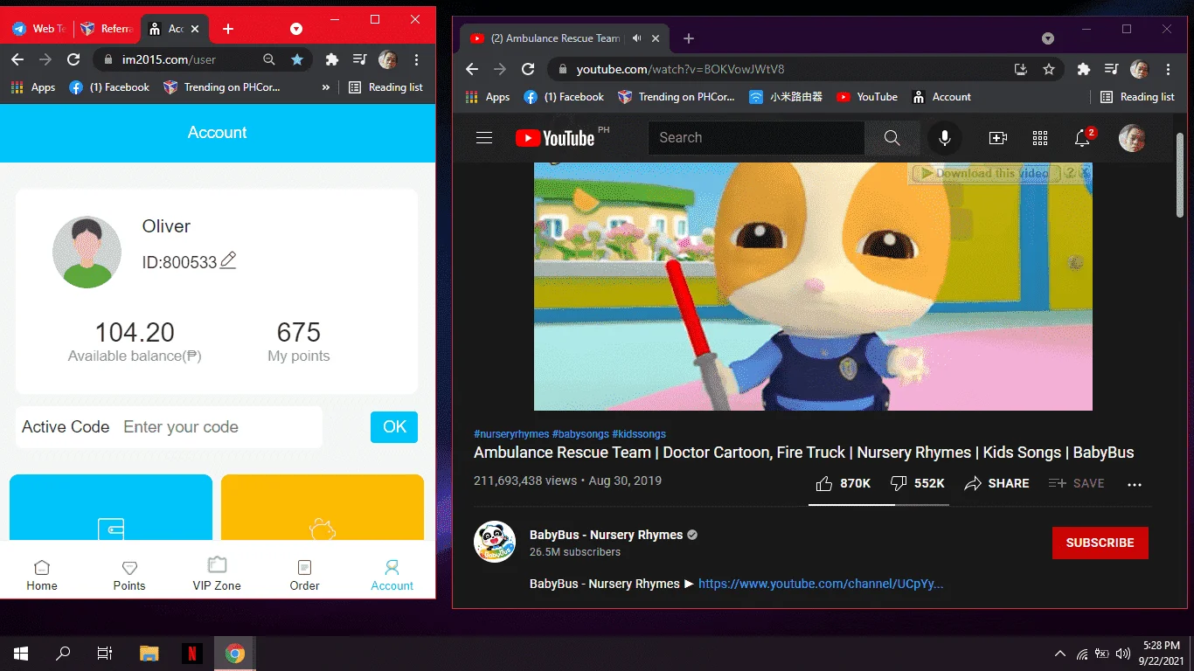The image size is (1194, 671).
Task: Open the YouTube account avatar menu
Action: click(x=1132, y=138)
